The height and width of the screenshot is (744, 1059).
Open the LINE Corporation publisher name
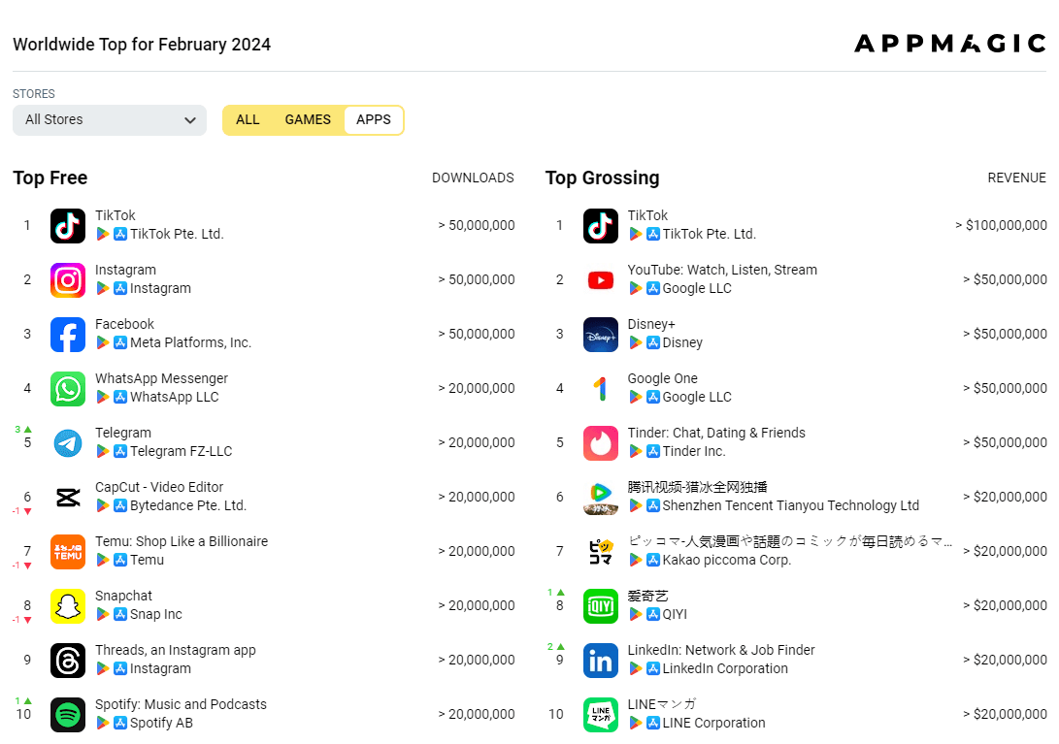(713, 723)
